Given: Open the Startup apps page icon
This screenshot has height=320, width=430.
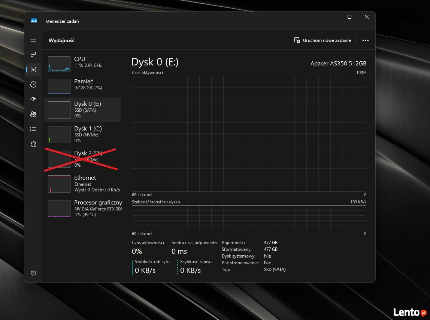Looking at the screenshot, I should point(33,99).
